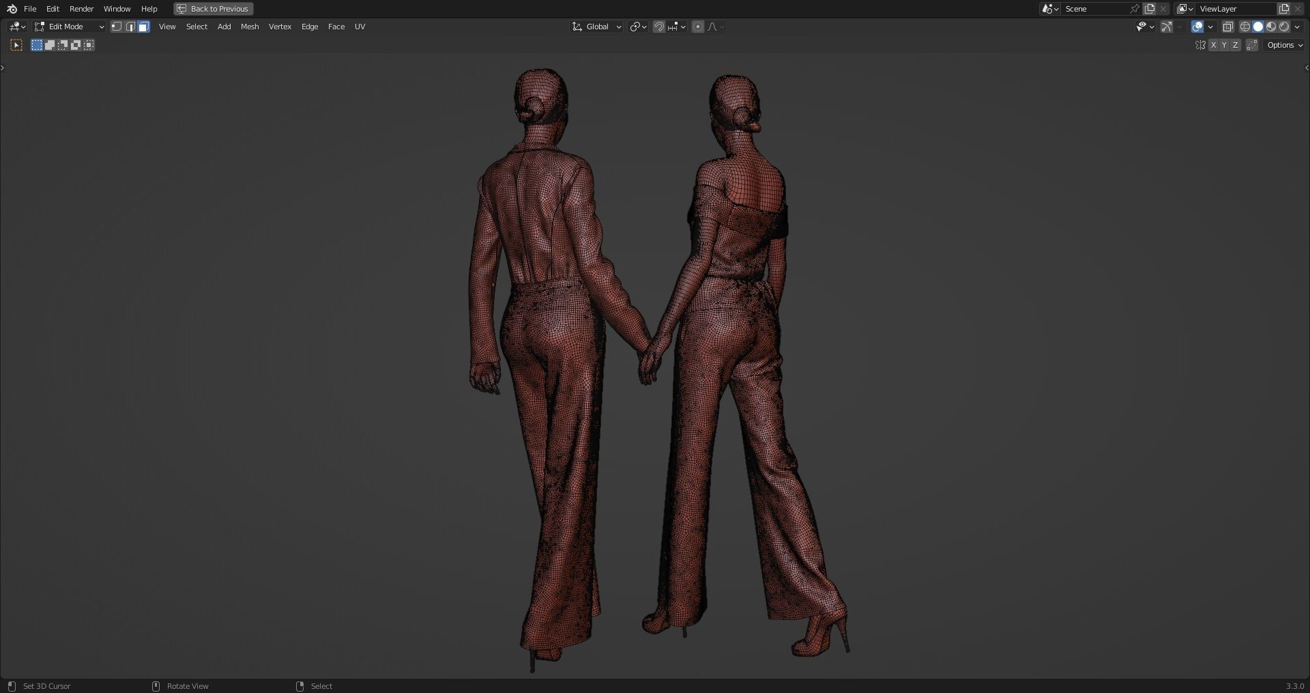Choose Subtract Selection mode icon
Viewport: 1310px width, 693px height.
point(63,45)
